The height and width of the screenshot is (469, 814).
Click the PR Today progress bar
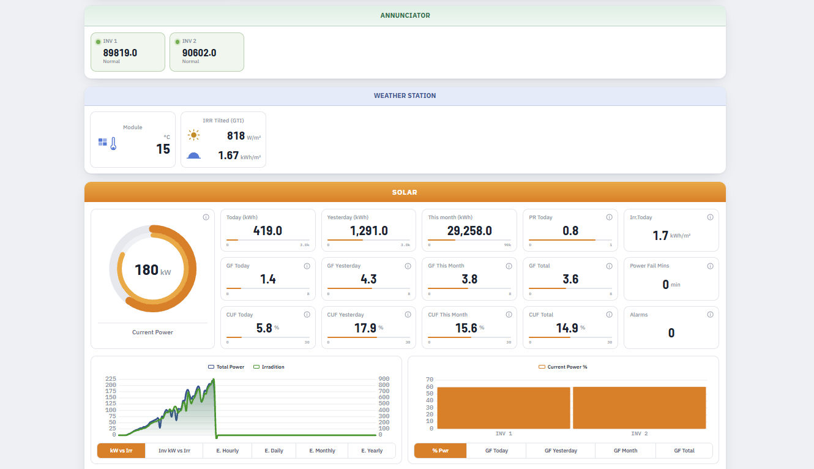coord(570,240)
